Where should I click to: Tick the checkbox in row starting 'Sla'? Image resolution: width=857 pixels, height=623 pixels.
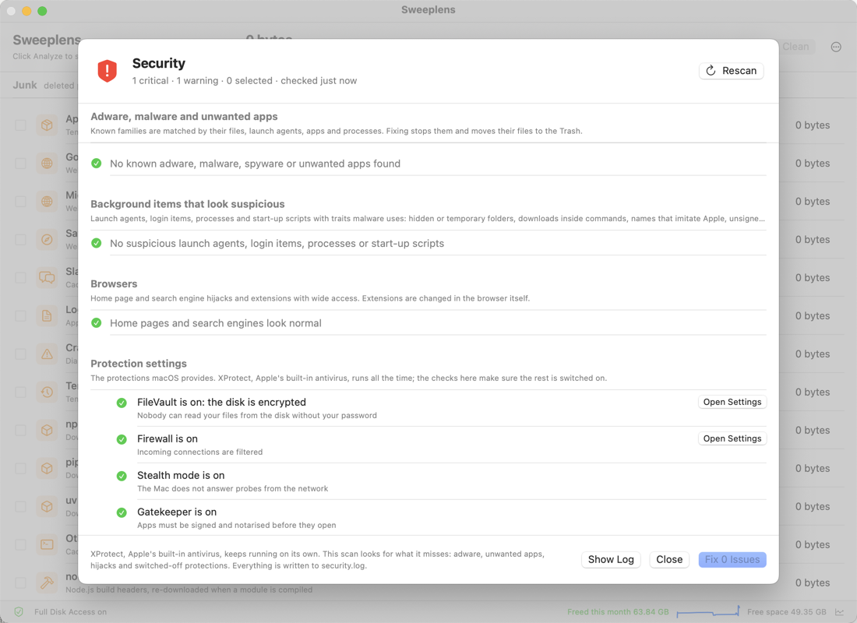(21, 277)
